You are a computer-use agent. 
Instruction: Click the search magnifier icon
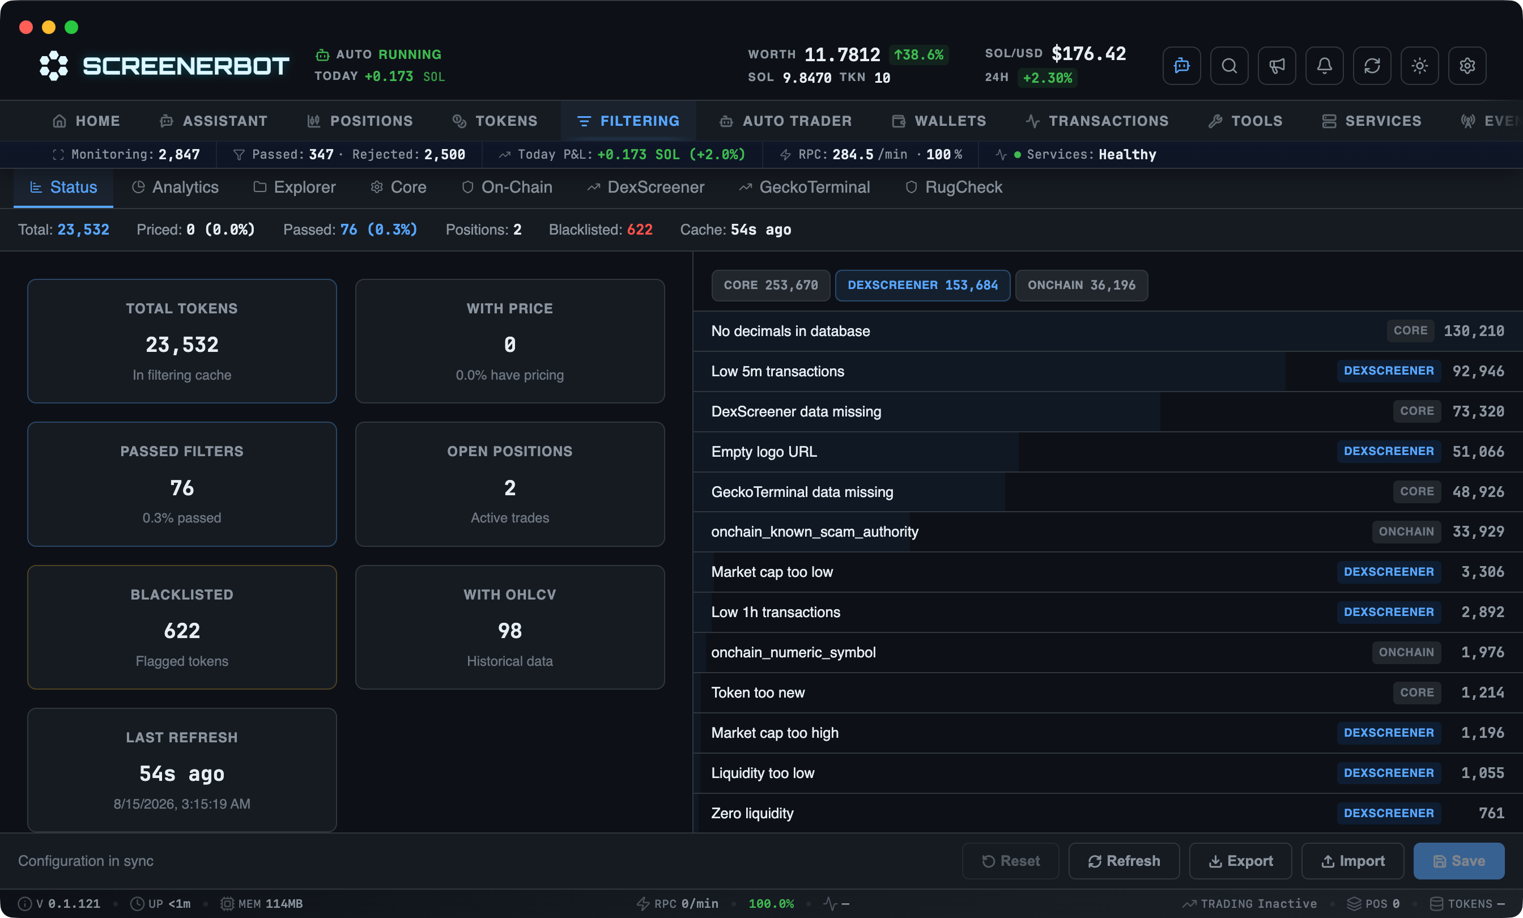pyautogui.click(x=1229, y=66)
